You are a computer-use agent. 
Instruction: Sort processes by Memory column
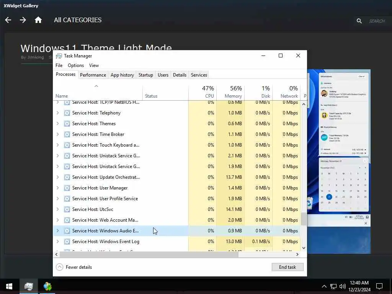coord(230,92)
